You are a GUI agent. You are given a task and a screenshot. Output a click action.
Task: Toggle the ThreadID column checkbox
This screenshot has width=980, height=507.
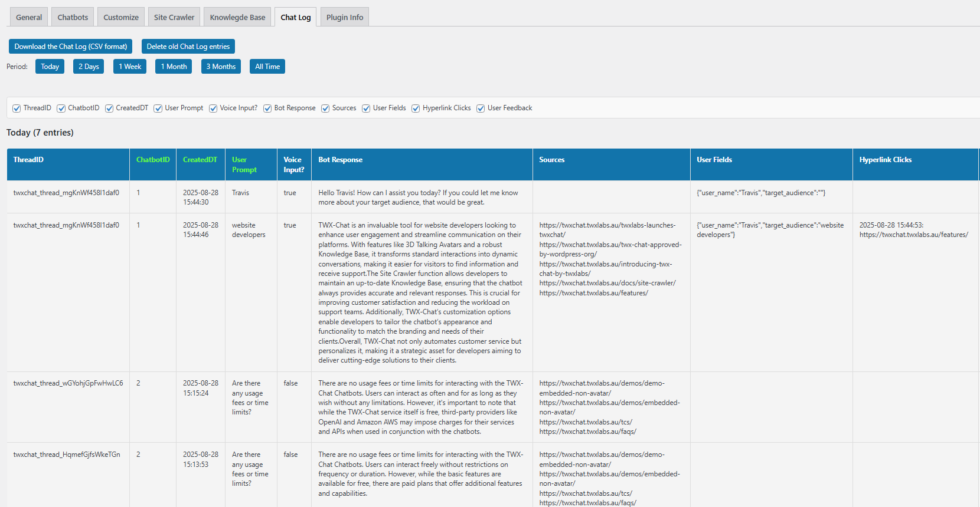pos(17,108)
